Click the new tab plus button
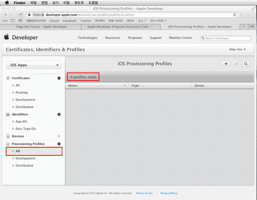This screenshot has width=257, height=200. click(244, 27)
